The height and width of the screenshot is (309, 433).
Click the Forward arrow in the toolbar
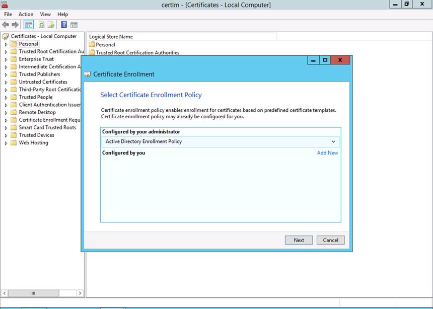[15, 25]
